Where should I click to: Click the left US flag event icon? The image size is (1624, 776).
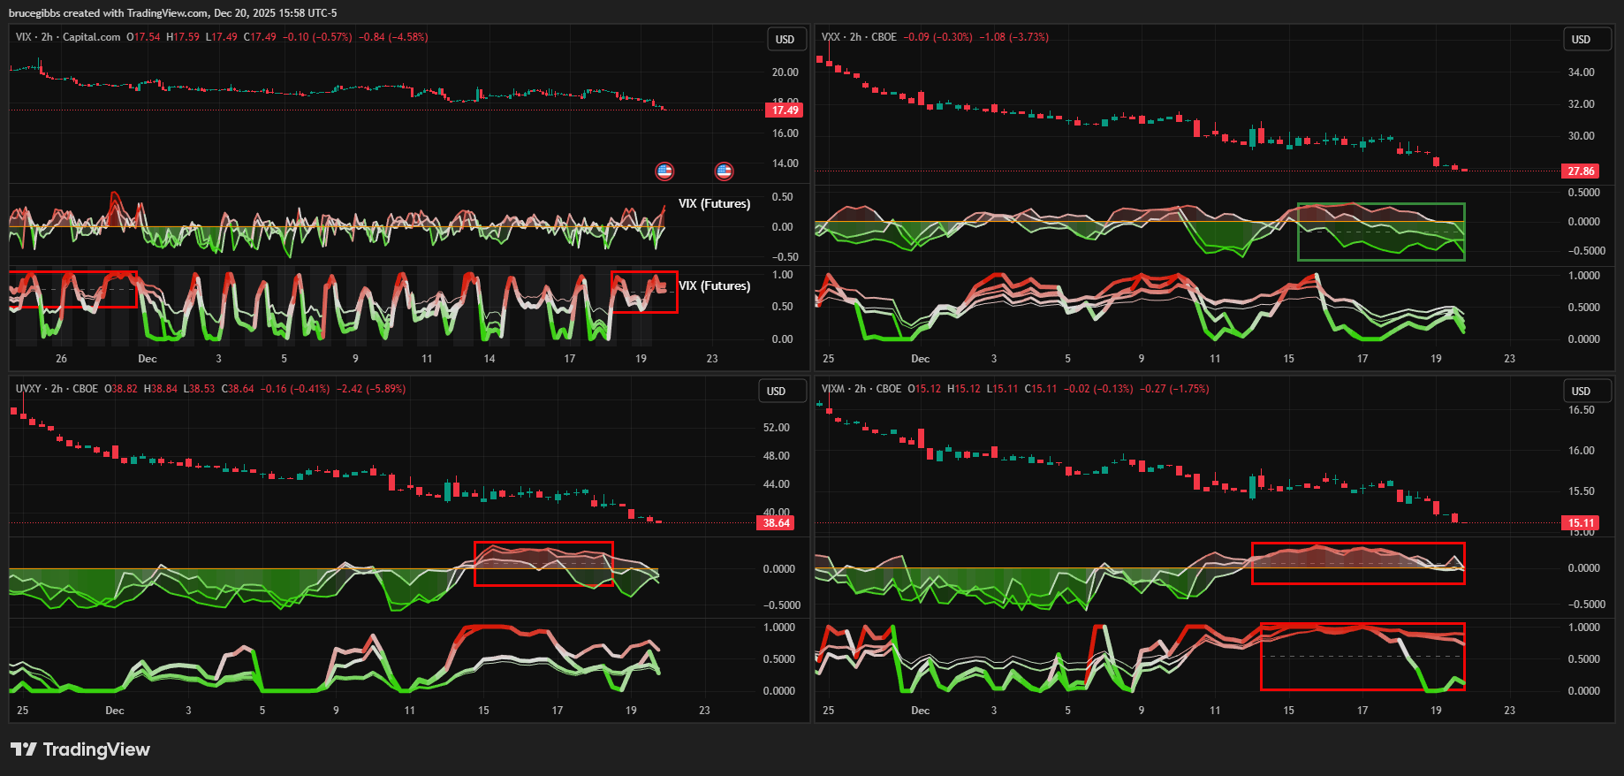coord(664,171)
